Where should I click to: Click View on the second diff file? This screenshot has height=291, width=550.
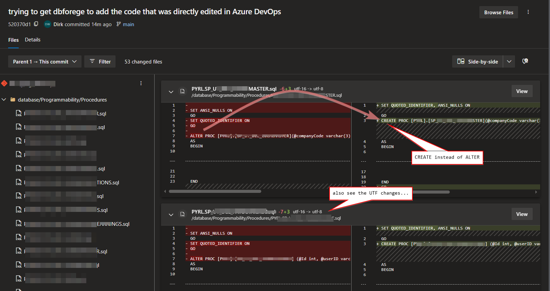522,214
